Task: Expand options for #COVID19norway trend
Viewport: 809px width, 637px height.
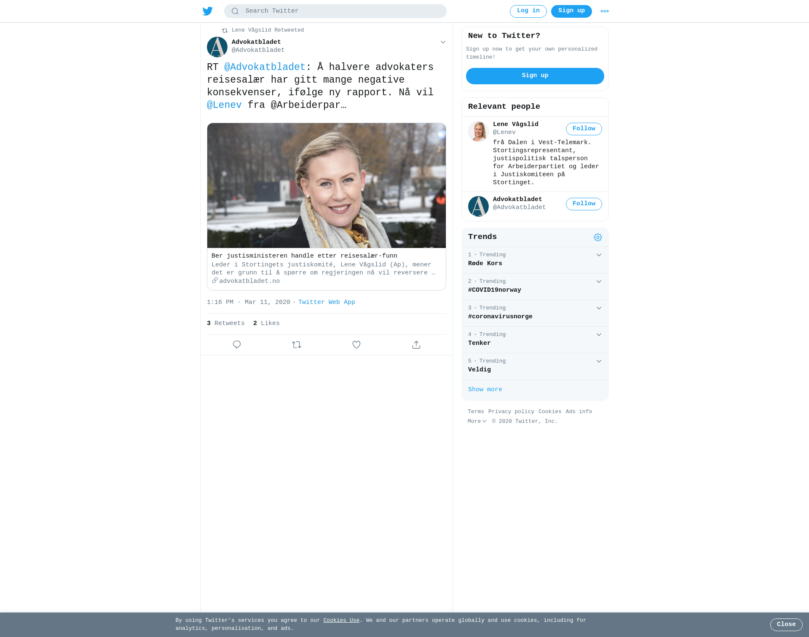Action: 599,282
